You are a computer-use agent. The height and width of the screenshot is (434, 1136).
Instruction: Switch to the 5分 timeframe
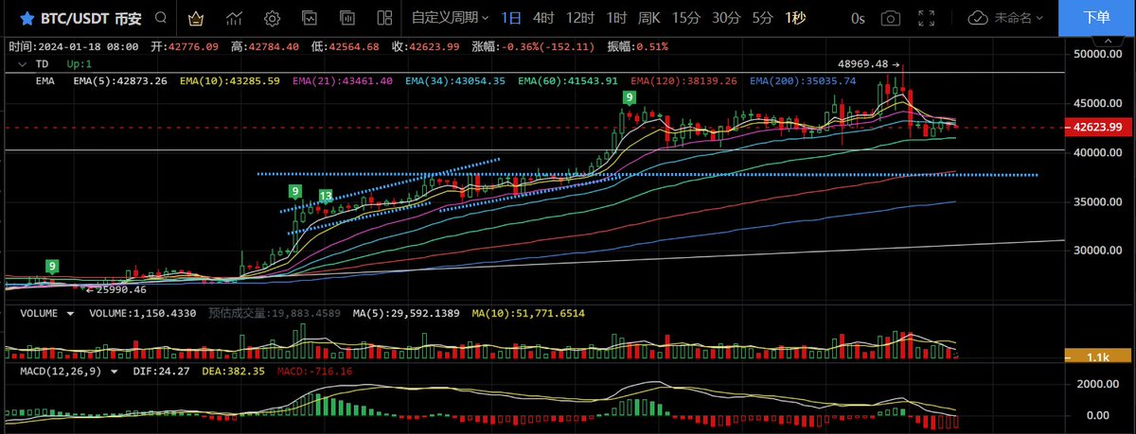pos(763,18)
